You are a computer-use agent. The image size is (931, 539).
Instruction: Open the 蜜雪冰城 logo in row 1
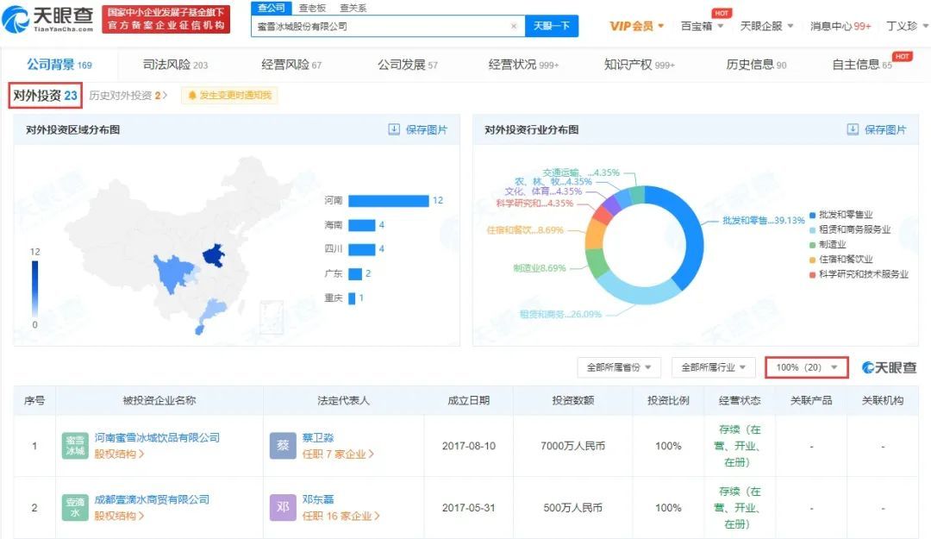(x=75, y=446)
